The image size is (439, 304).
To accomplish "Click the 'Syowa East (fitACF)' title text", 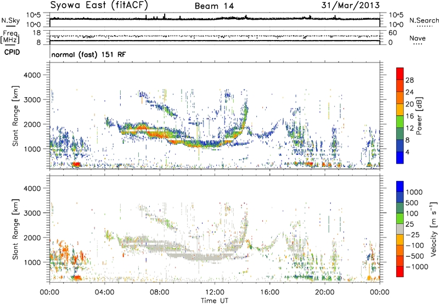I will click(99, 5).
